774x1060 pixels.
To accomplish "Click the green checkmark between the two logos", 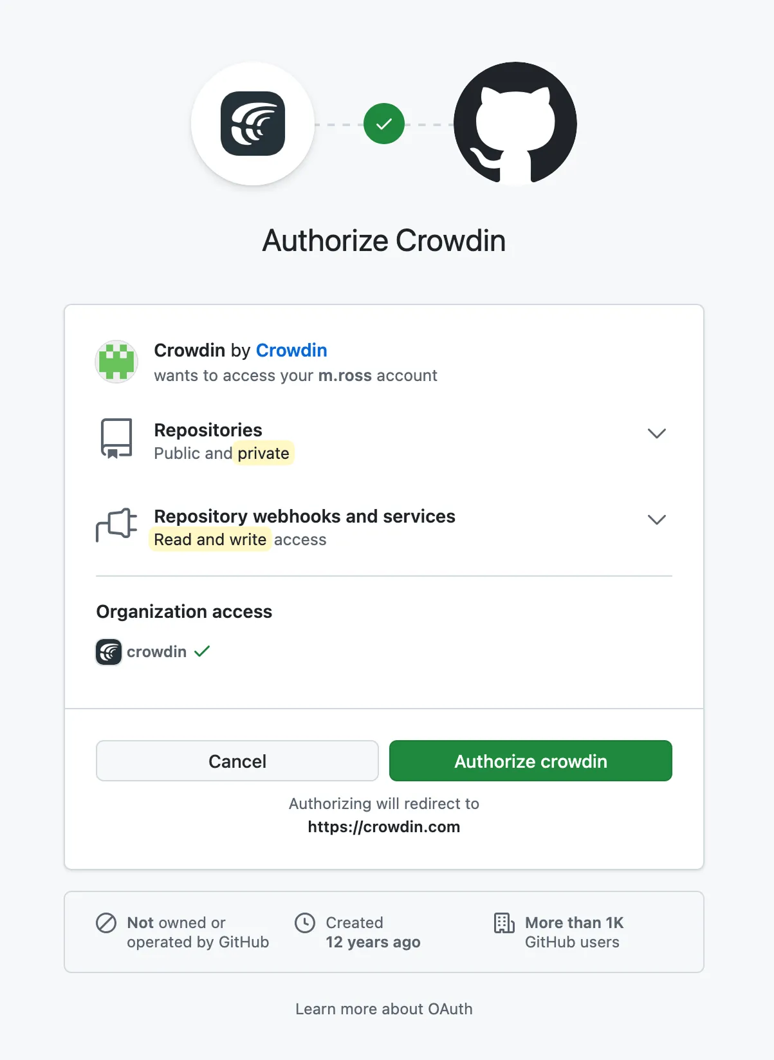I will (384, 124).
